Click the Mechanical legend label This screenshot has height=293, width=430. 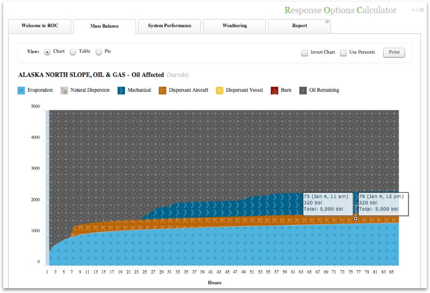coord(139,90)
